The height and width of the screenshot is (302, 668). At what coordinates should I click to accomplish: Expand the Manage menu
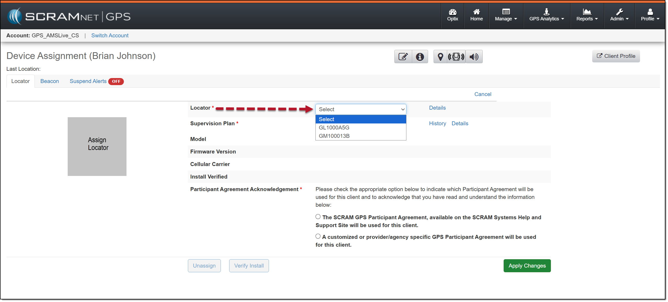506,15
